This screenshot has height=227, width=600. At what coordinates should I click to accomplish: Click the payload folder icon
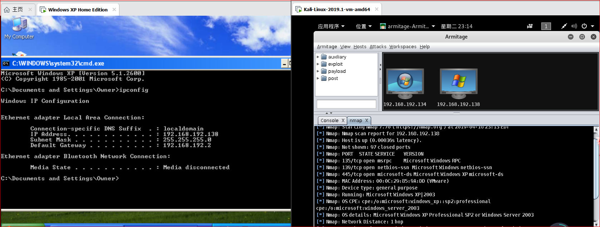324,71
